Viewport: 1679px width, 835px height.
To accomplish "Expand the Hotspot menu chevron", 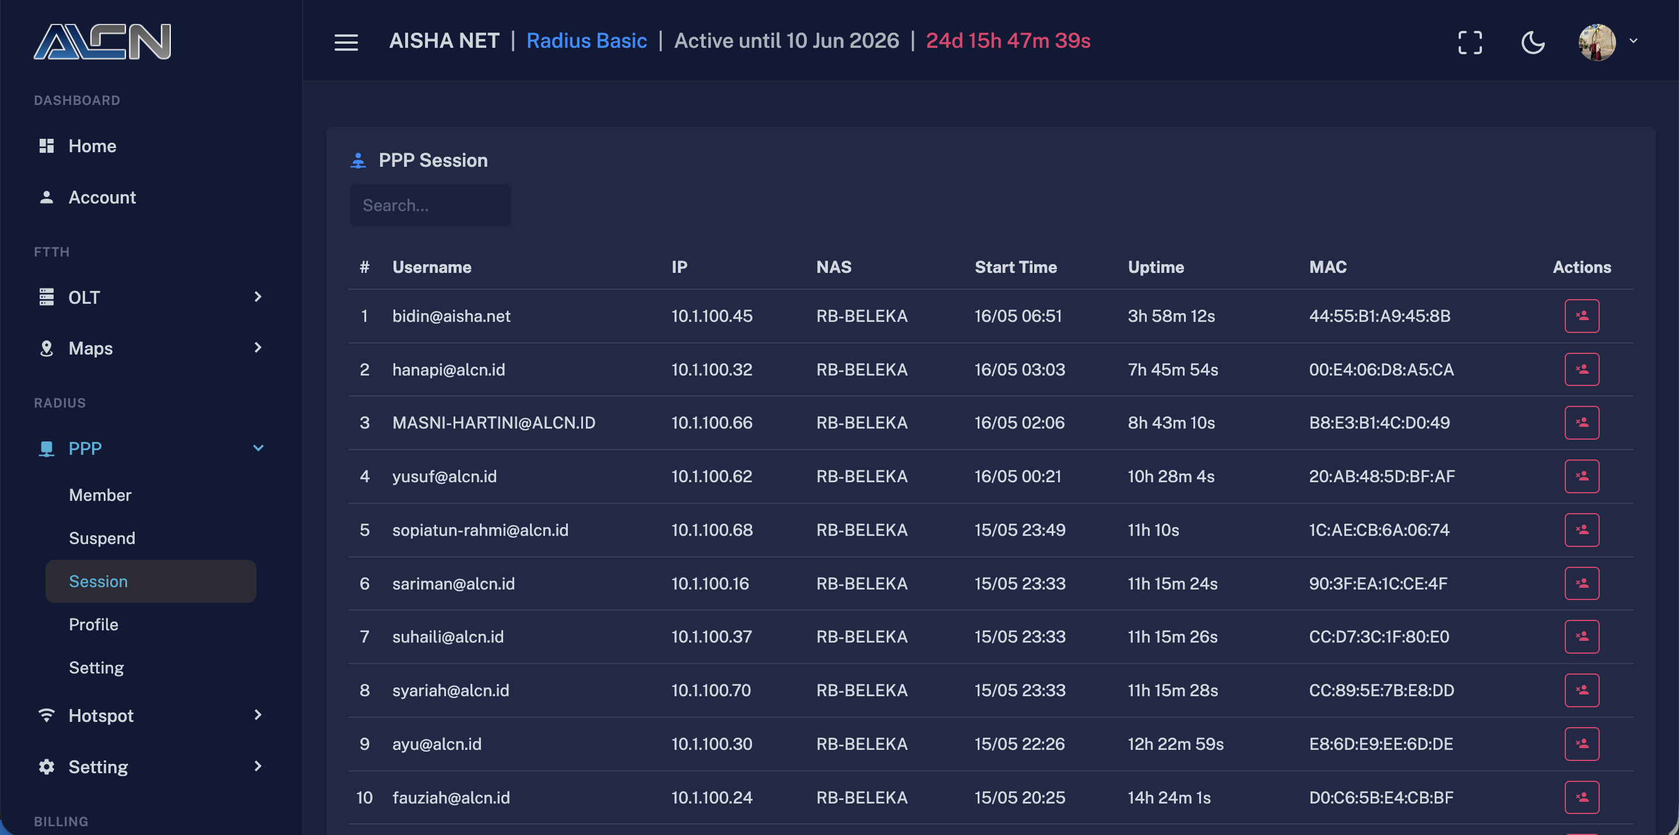I will [x=258, y=715].
